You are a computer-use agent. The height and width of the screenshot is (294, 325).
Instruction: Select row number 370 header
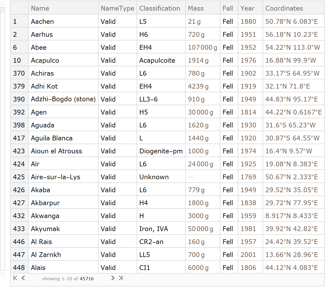19,73
